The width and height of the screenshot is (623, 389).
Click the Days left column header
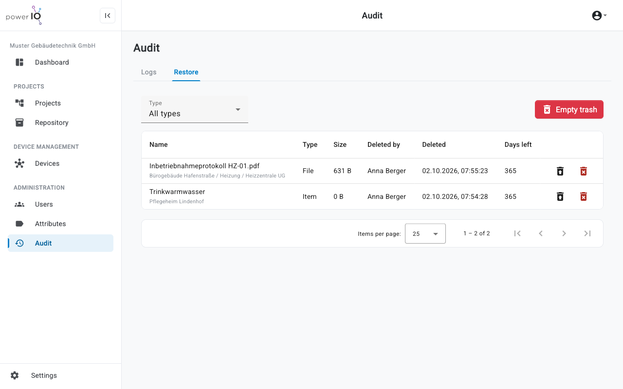(x=518, y=144)
